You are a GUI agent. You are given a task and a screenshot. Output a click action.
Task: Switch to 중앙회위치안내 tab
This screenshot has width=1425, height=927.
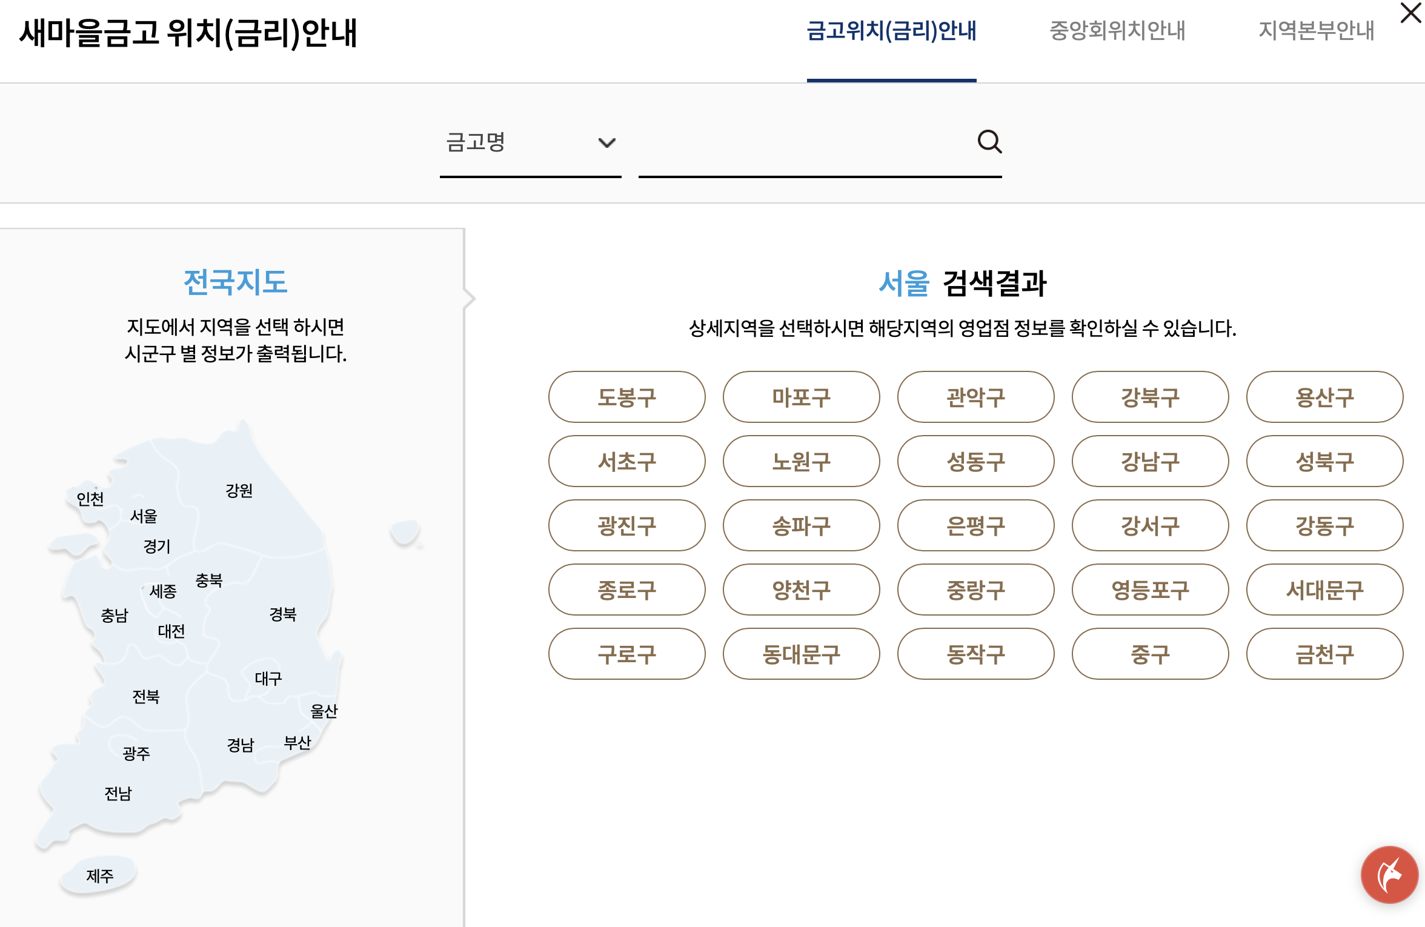point(1117,30)
